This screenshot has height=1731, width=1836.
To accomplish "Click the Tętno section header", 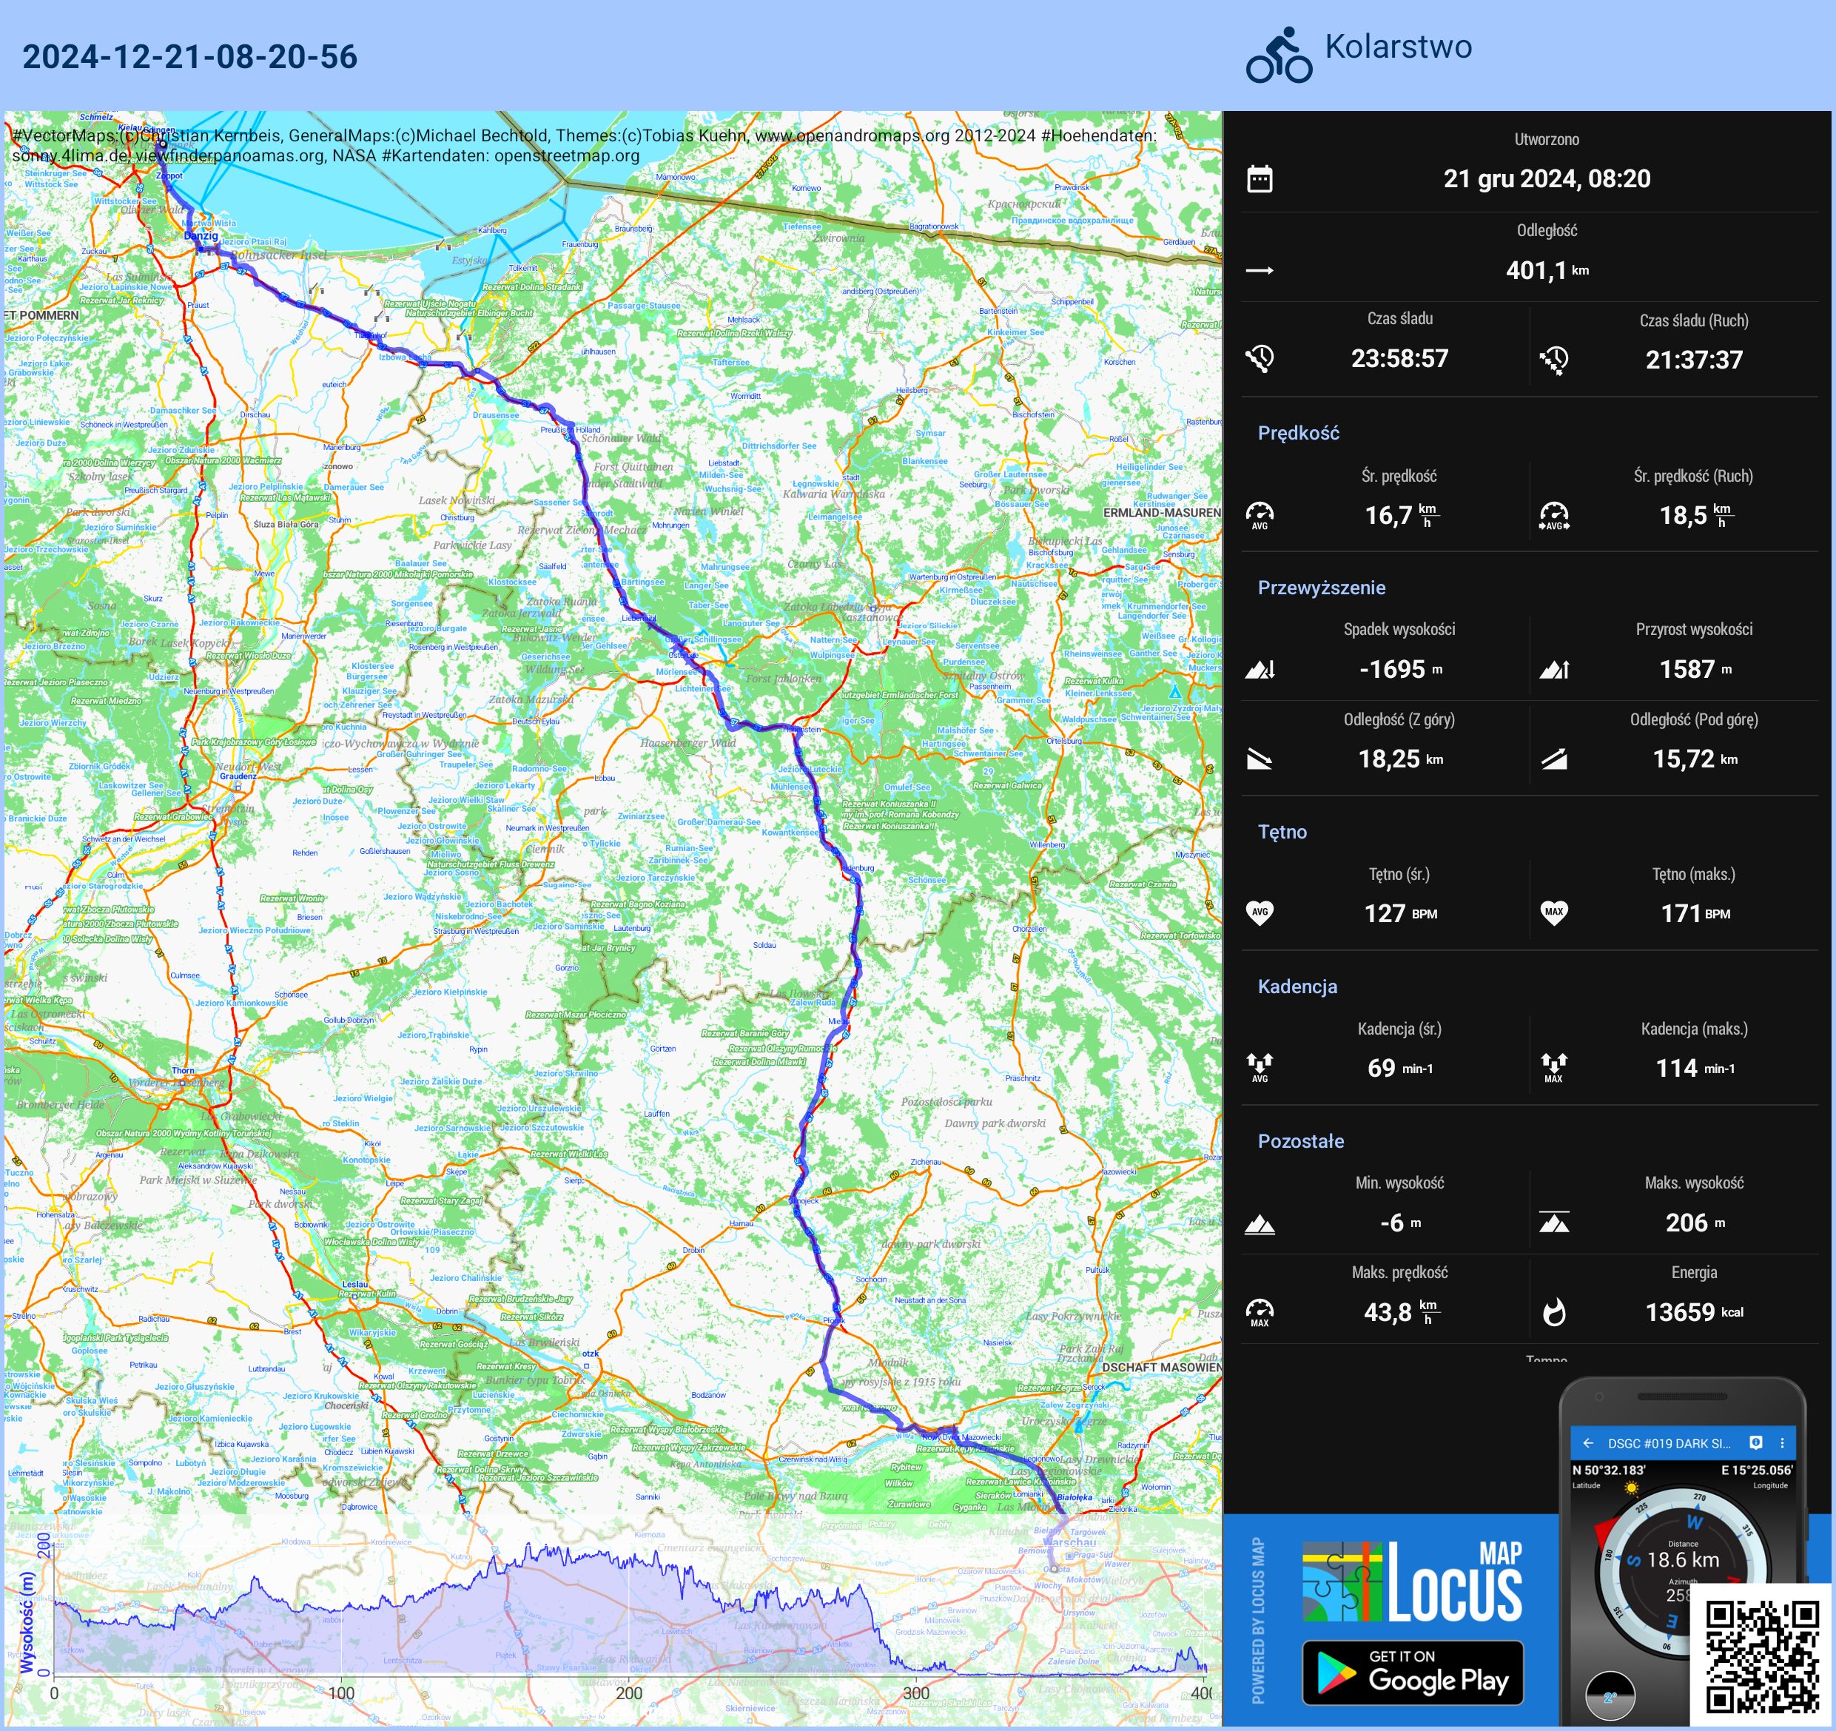I will tap(1282, 833).
